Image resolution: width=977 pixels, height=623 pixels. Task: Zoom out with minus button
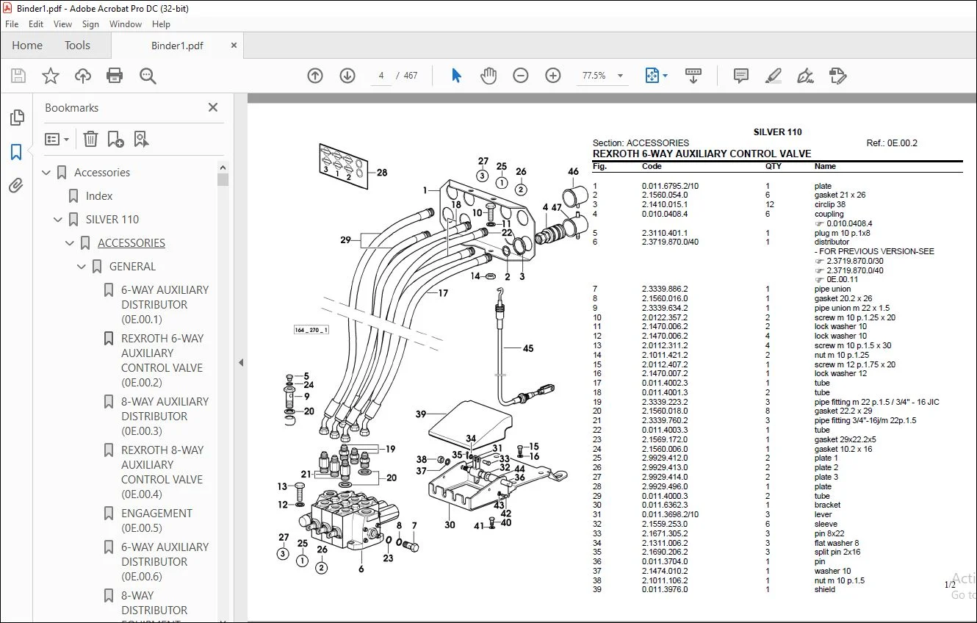coord(521,76)
